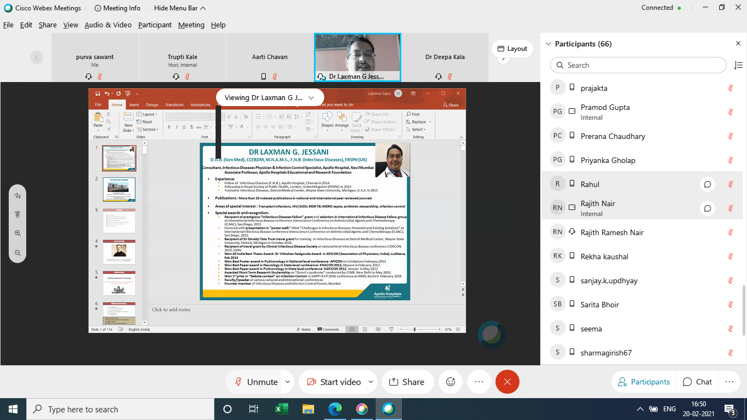The image size is (747, 420).
Task: Open the reactions emoji button
Action: [x=451, y=382]
